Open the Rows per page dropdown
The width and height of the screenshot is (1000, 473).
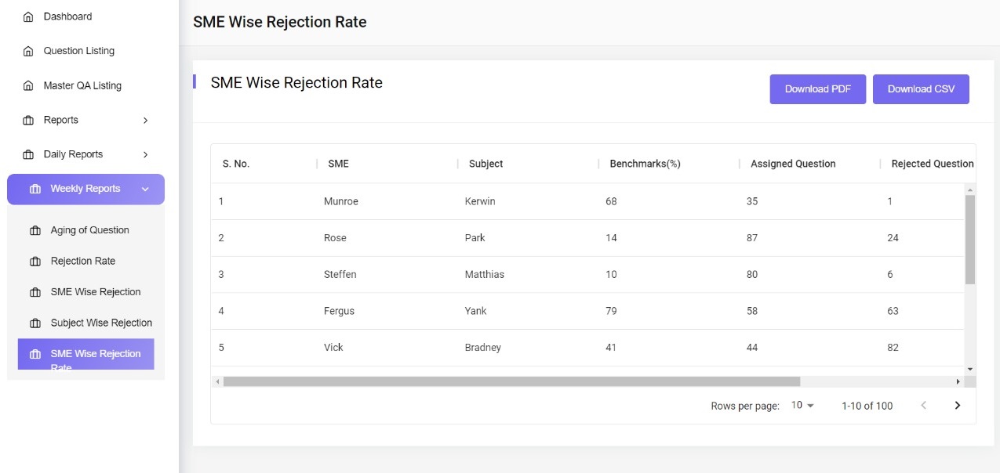pos(800,405)
